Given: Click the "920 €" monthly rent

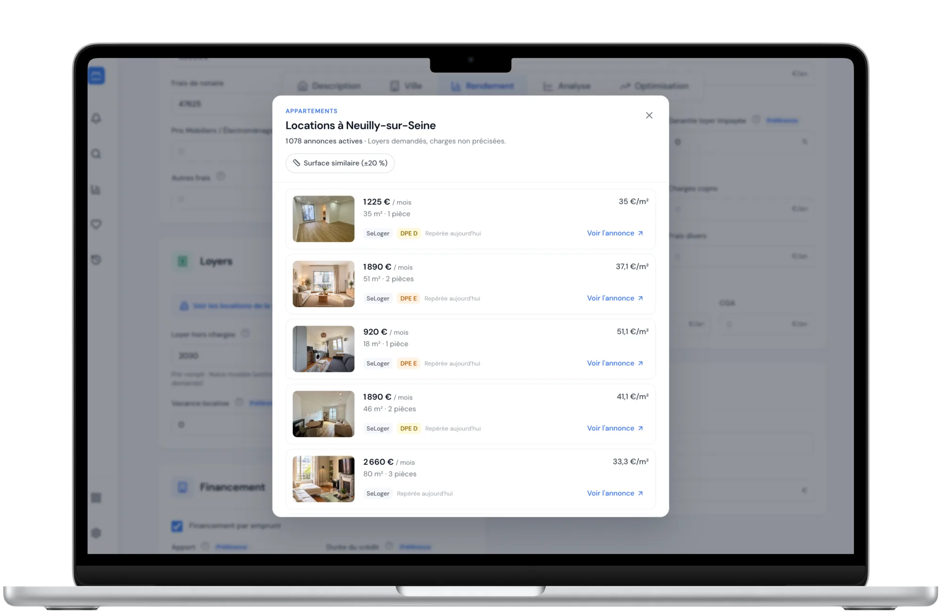Looking at the screenshot, I should [x=375, y=332].
